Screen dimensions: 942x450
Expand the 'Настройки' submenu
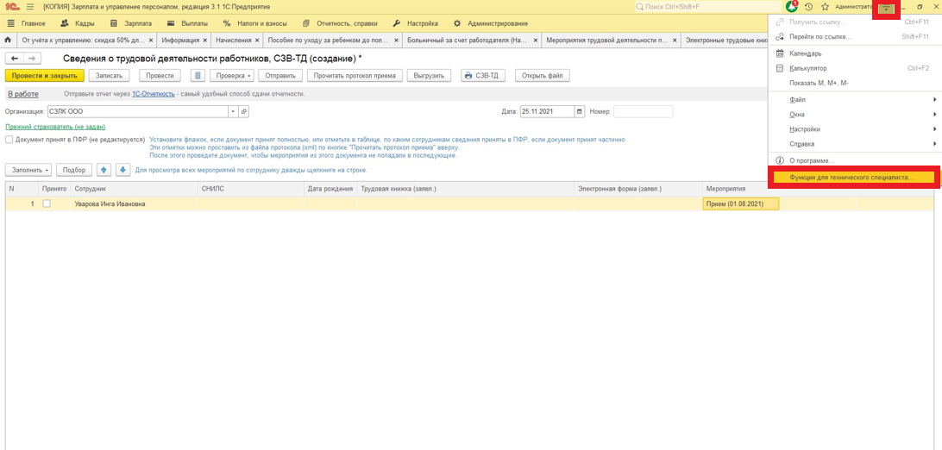click(854, 129)
